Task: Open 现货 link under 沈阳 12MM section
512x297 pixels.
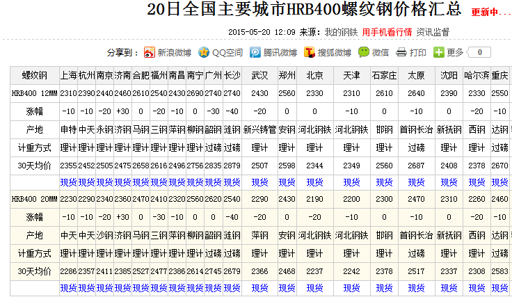Action: click(449, 182)
